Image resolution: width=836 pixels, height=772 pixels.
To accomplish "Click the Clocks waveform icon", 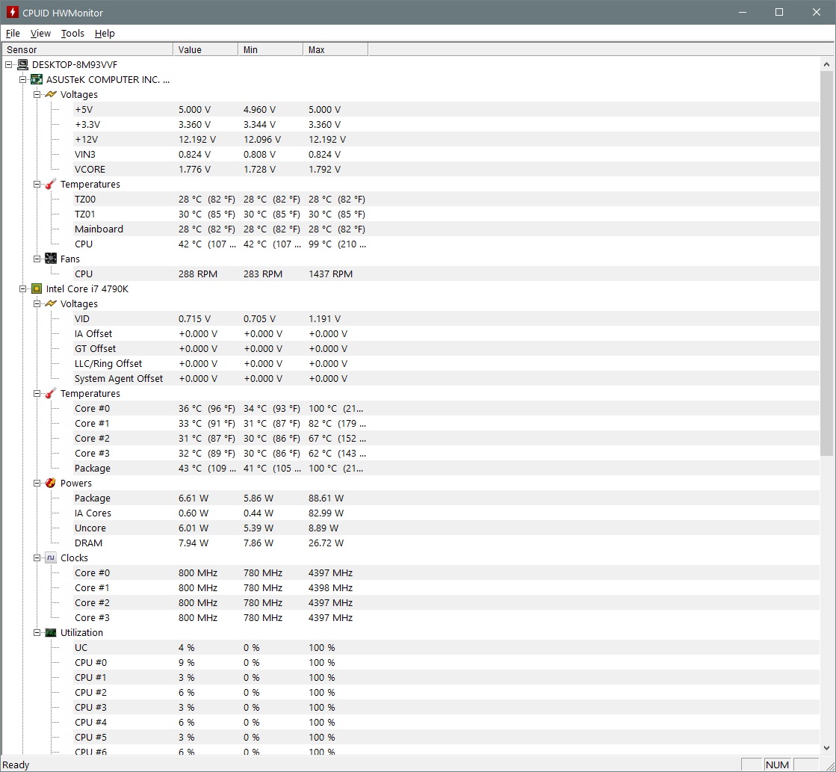I will coord(51,558).
